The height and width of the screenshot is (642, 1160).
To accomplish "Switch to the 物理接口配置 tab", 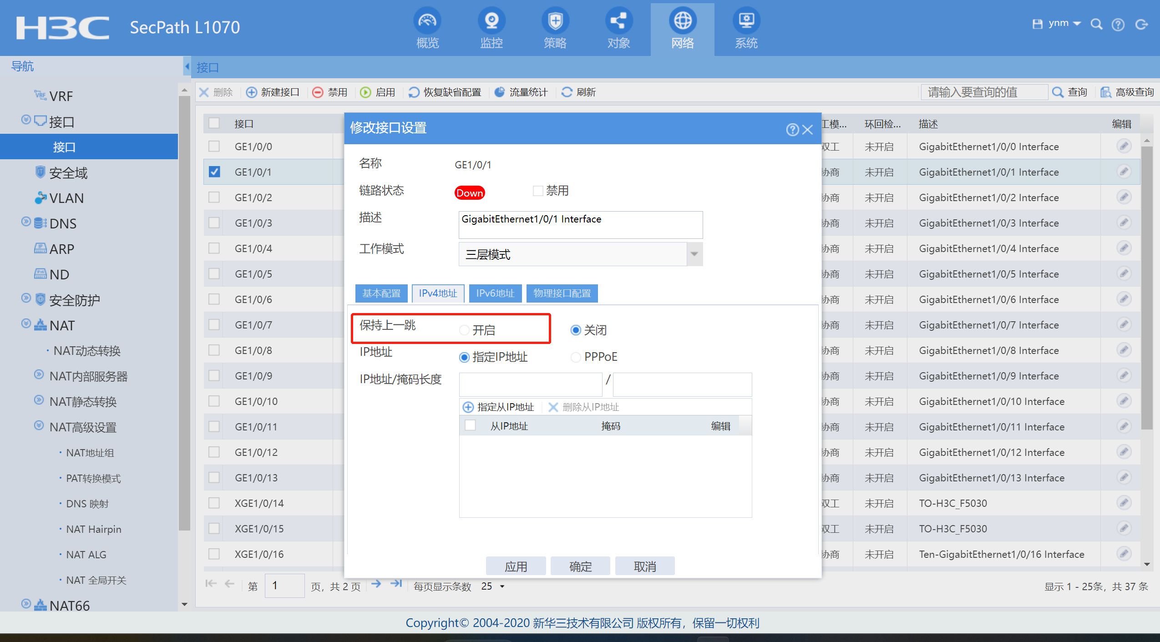I will coord(562,293).
